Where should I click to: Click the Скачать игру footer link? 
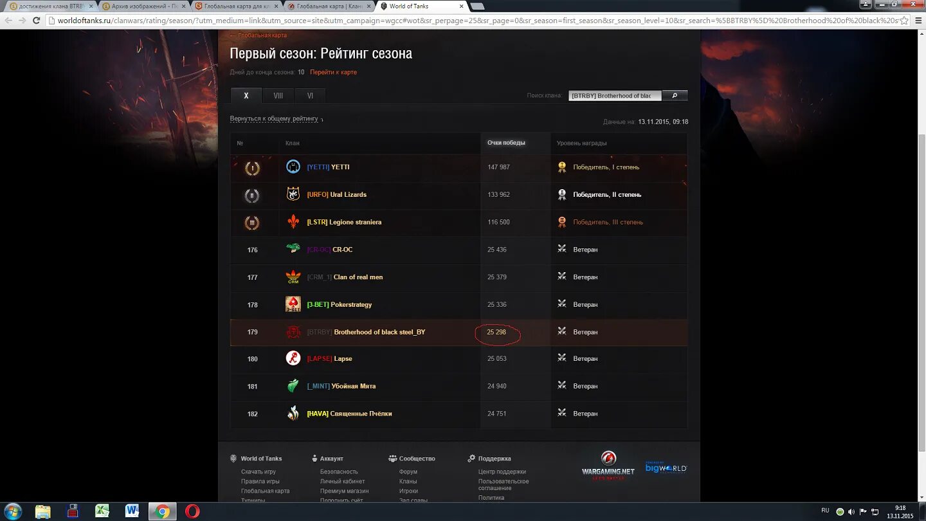click(x=259, y=471)
